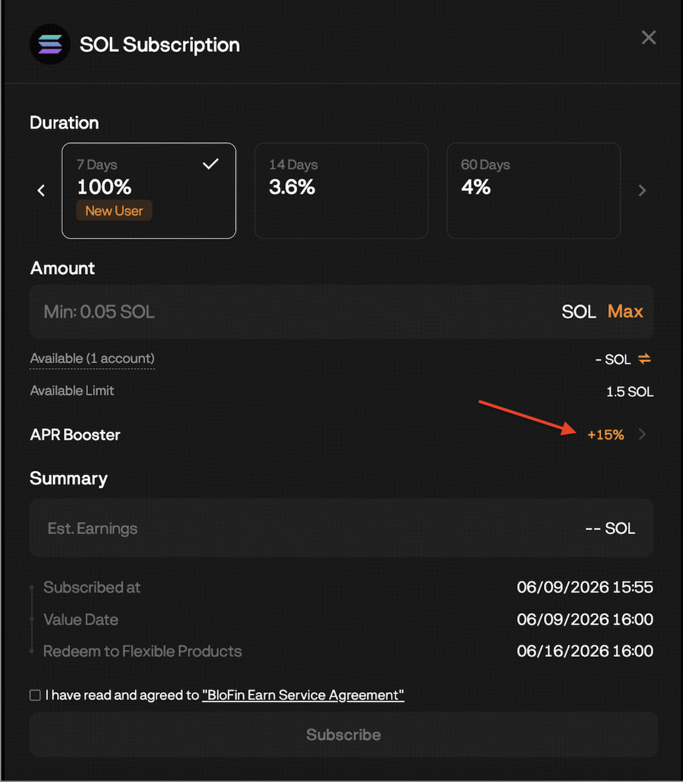Click the orange transfer arrows icon
Image resolution: width=683 pixels, height=782 pixels.
coord(645,359)
